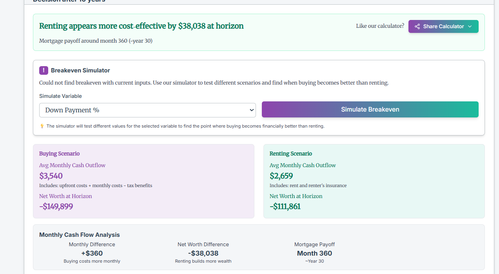Image resolution: width=499 pixels, height=274 pixels.
Task: Click the Monthly Cash Flow Analysis heading
Action: click(80, 235)
